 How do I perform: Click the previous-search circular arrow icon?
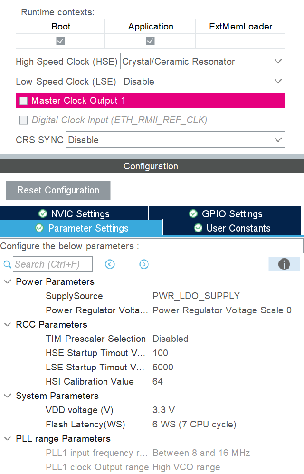pos(110,264)
